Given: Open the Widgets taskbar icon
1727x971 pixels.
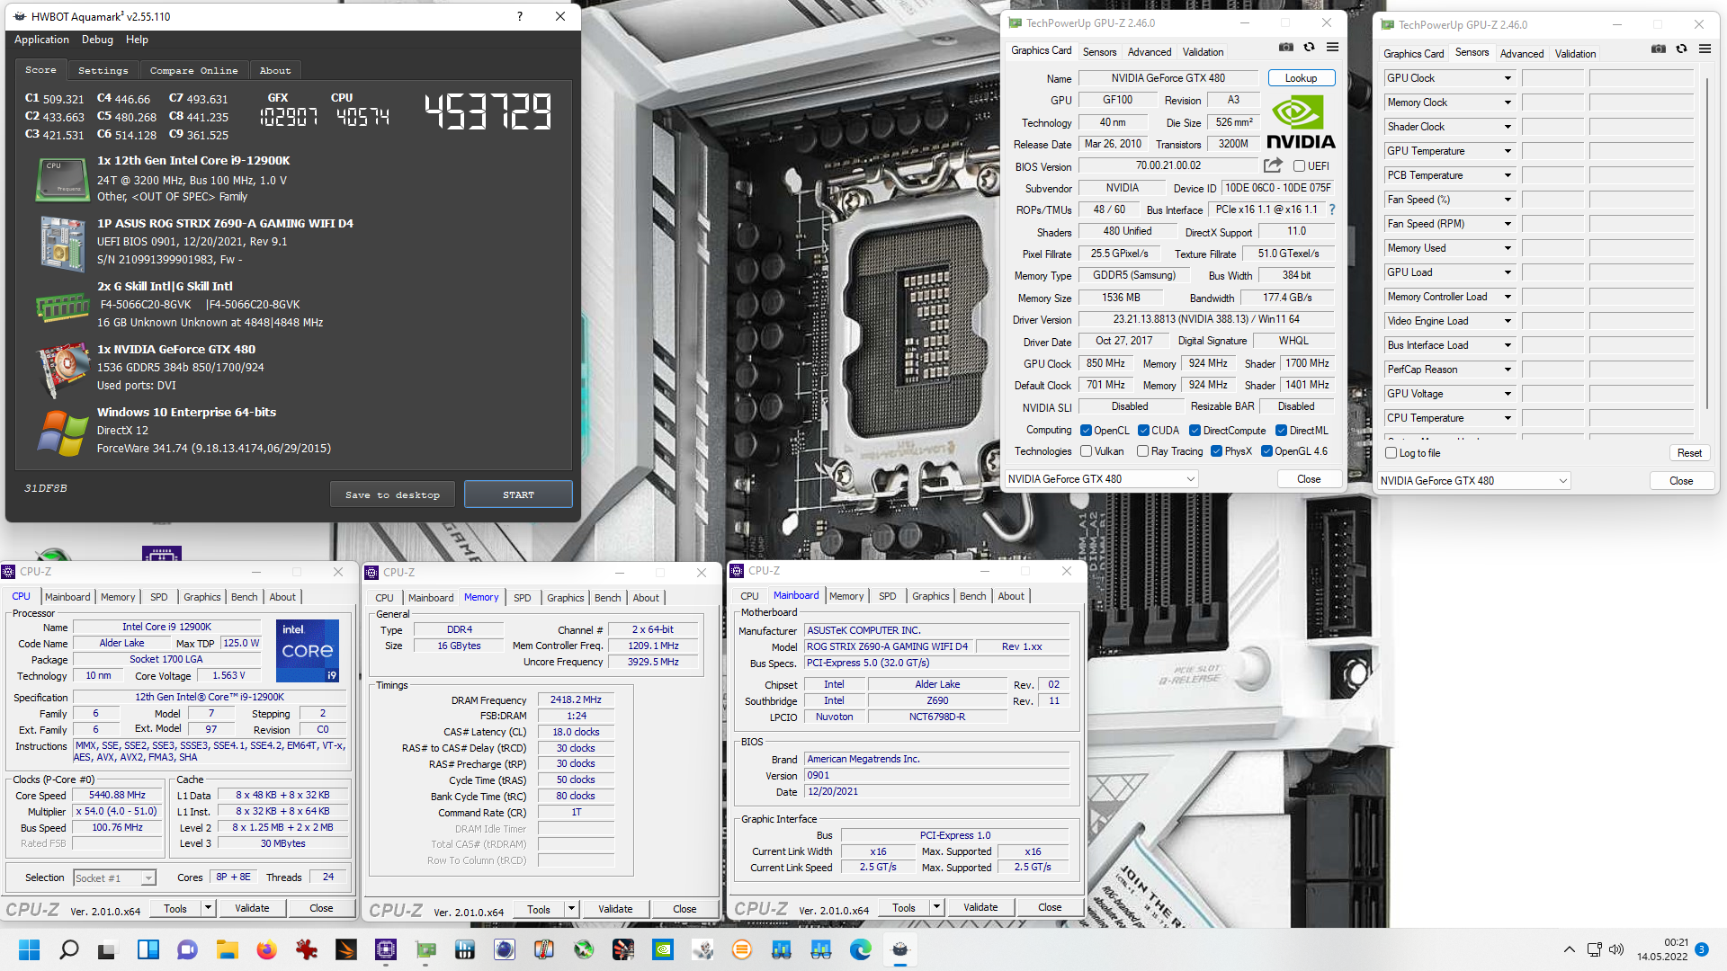Looking at the screenshot, I should tap(148, 949).
